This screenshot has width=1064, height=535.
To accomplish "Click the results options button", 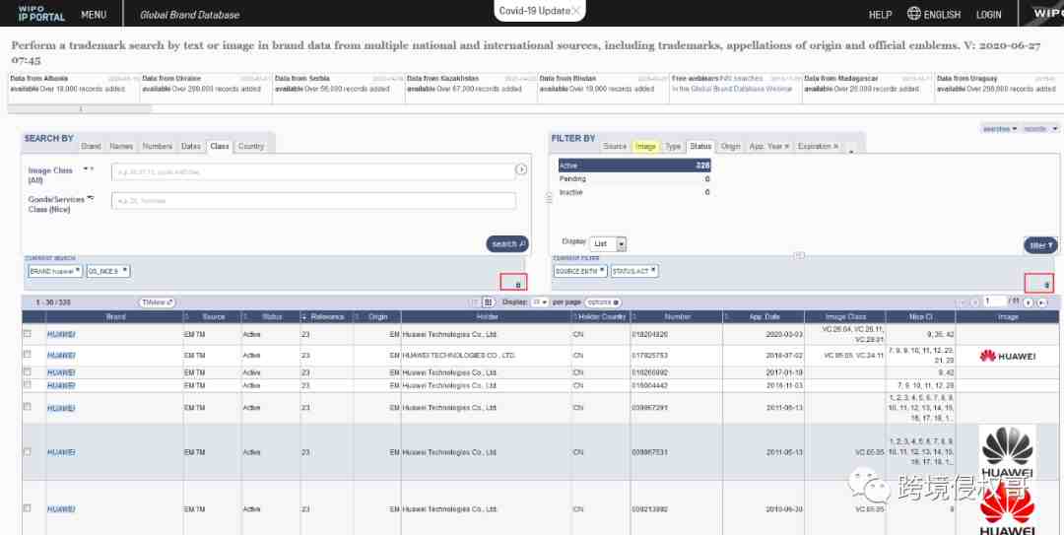I will [x=603, y=302].
